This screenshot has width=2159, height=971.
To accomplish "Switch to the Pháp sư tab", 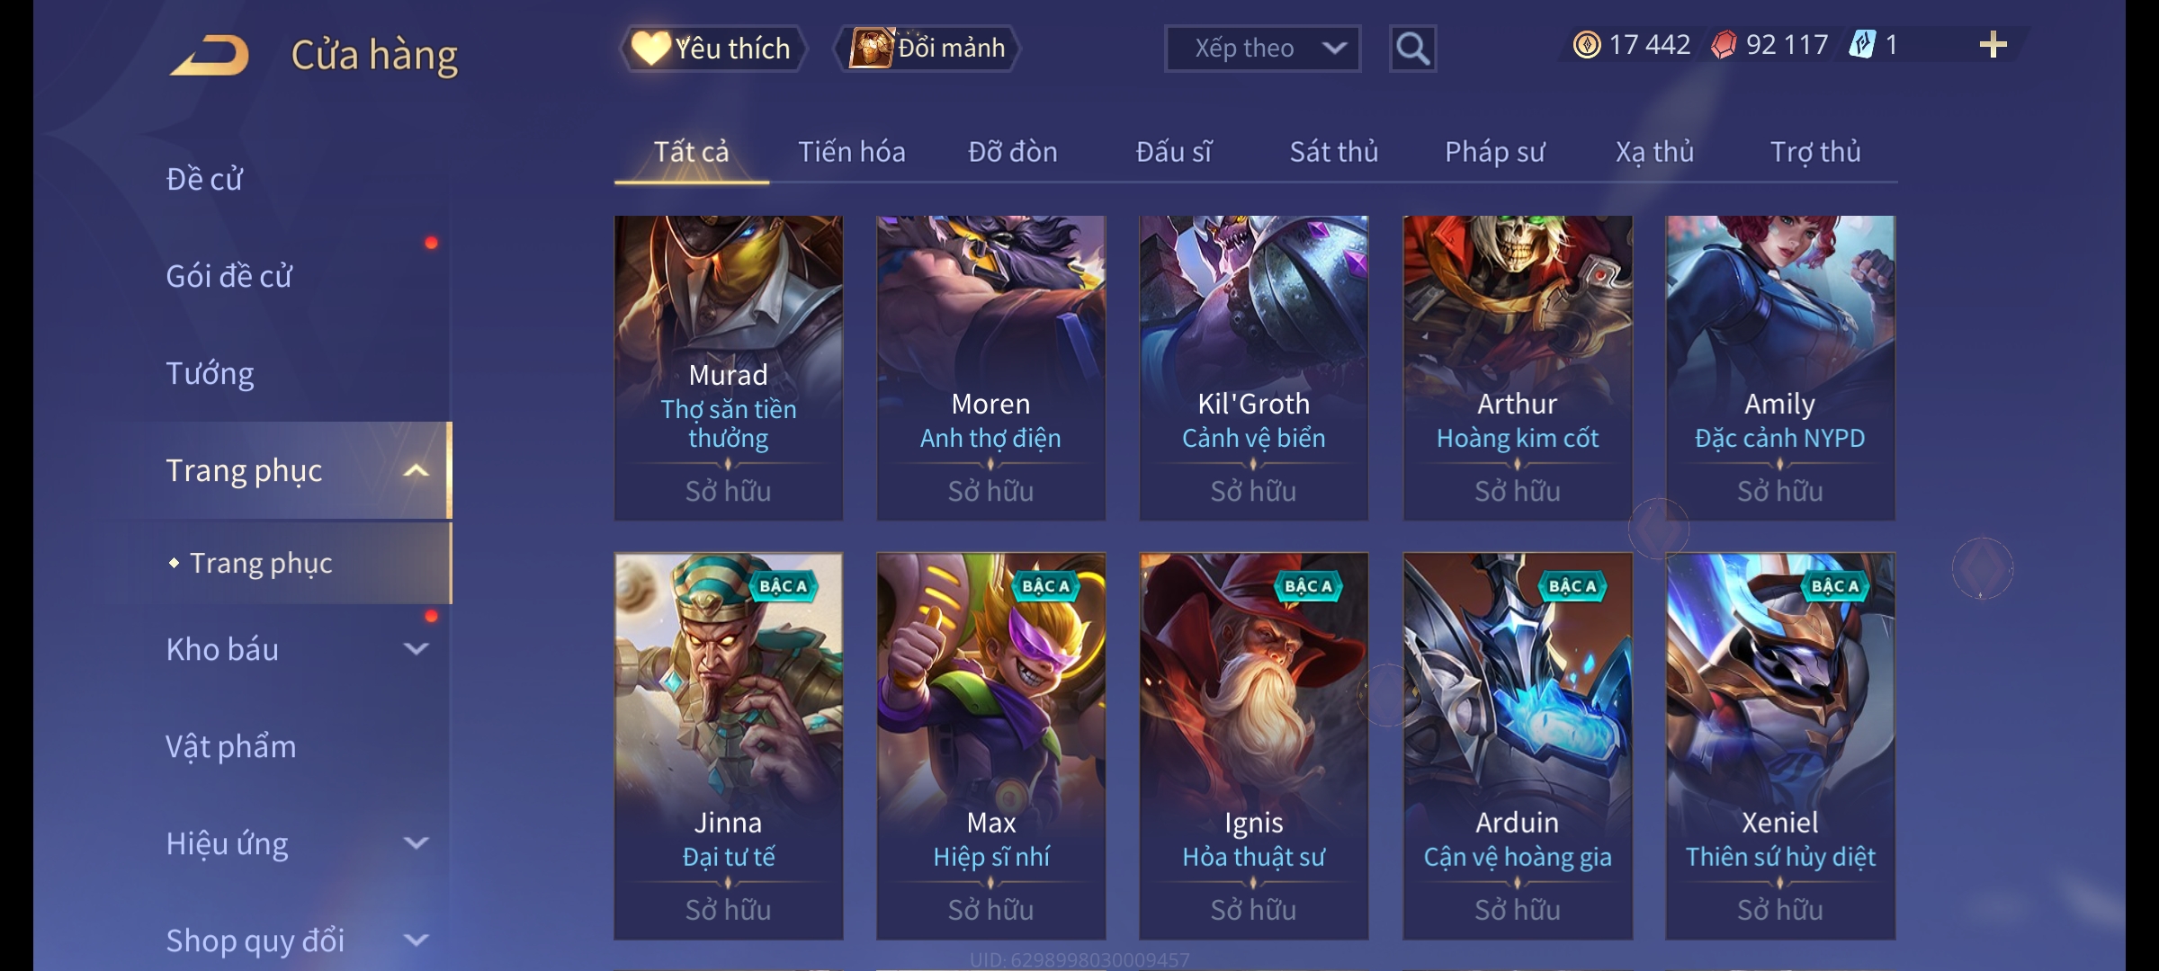I will [x=1494, y=152].
